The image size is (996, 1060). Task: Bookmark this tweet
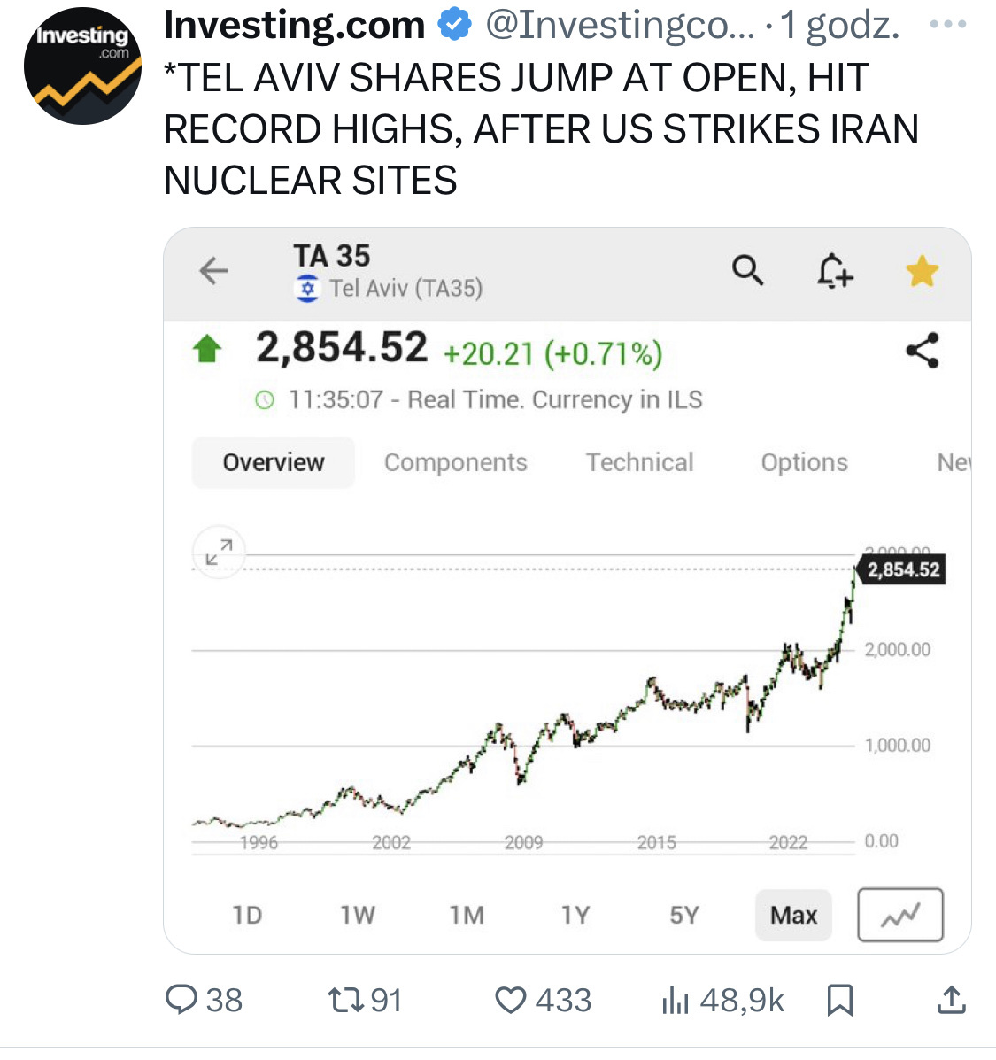838,1000
